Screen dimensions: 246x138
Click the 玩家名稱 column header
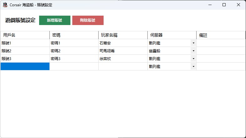pos(123,35)
